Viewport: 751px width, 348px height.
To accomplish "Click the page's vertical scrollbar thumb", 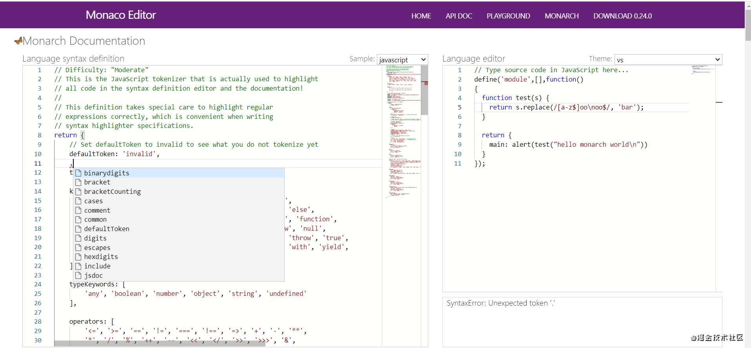I will tap(748, 26).
